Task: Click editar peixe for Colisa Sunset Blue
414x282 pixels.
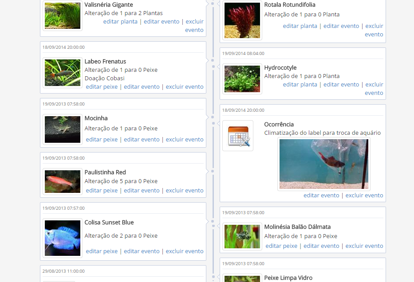Action: click(102, 251)
